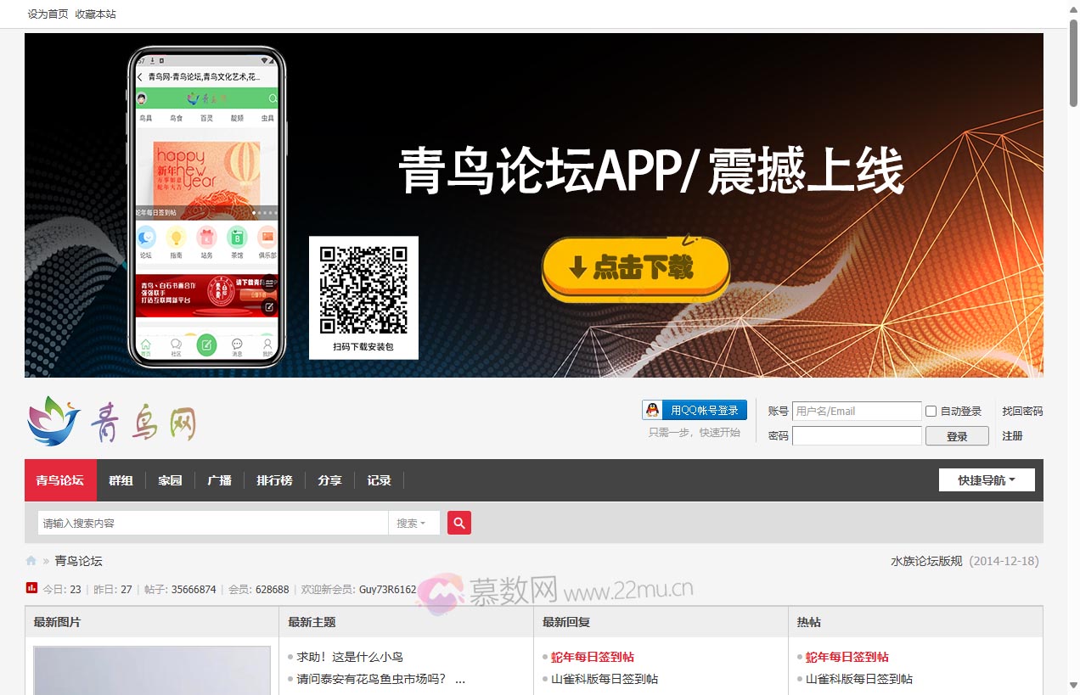Click the 请输入搜索内容 search box
This screenshot has width=1080, height=695.
coord(212,524)
